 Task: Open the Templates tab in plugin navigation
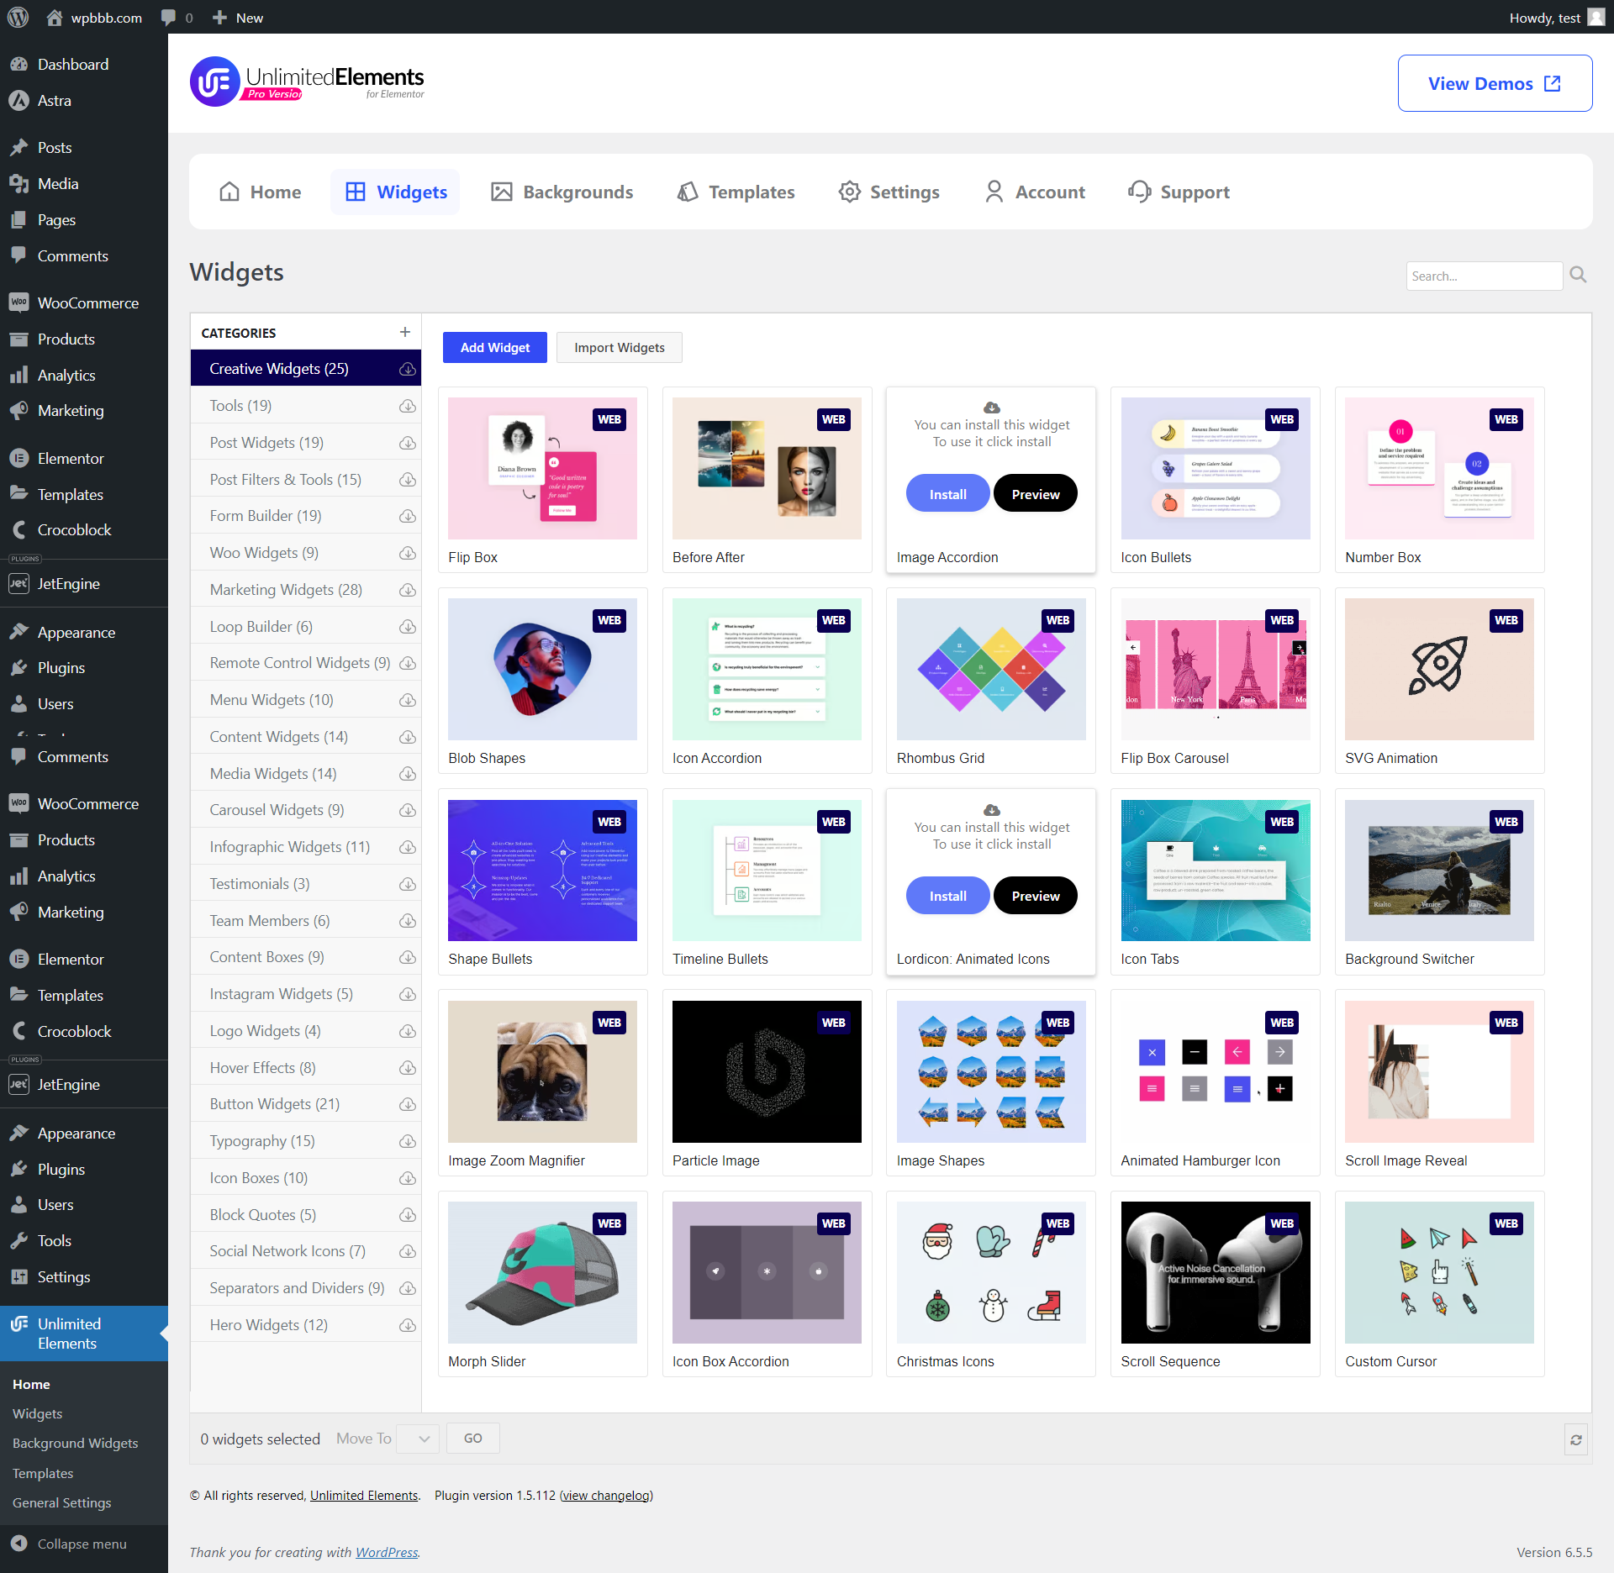point(736,192)
